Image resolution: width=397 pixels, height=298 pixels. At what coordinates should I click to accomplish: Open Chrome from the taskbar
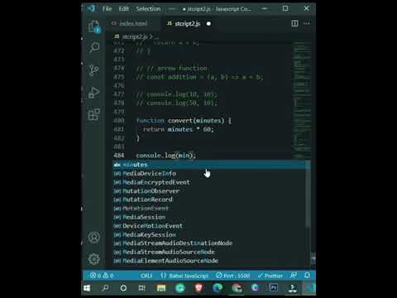(237, 288)
